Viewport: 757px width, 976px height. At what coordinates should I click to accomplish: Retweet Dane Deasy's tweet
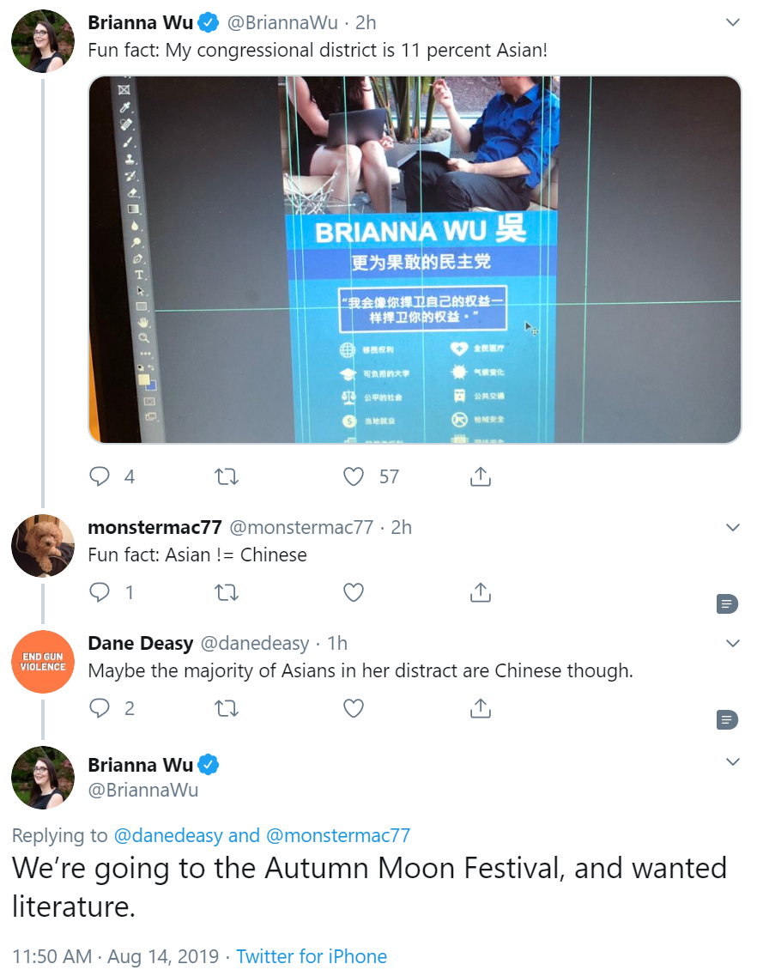[227, 708]
